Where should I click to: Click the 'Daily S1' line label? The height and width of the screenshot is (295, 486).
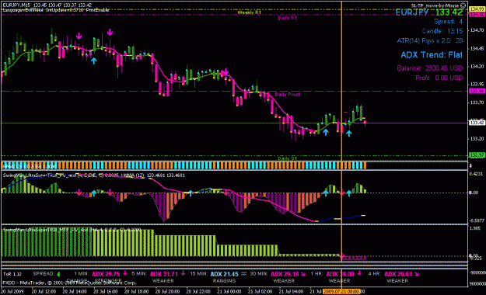(x=287, y=158)
